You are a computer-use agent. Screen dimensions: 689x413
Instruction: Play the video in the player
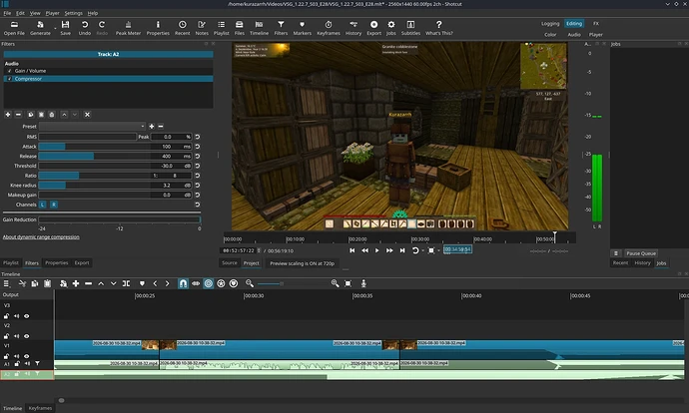(376, 250)
